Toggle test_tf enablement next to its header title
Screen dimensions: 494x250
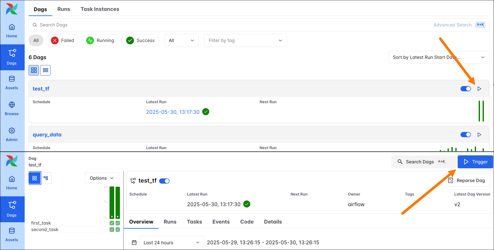click(164, 181)
